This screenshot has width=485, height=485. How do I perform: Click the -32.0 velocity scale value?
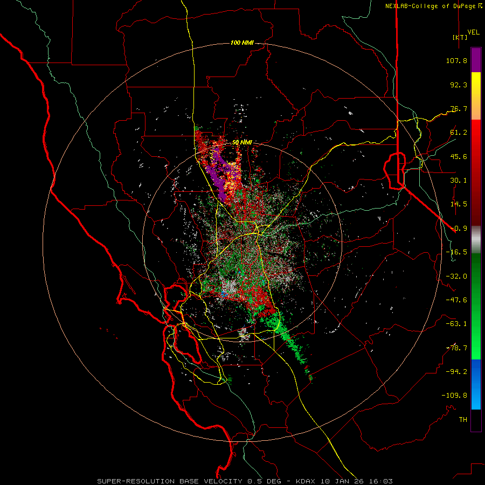456,276
